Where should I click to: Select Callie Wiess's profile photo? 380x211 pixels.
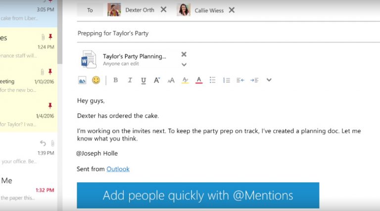point(184,10)
